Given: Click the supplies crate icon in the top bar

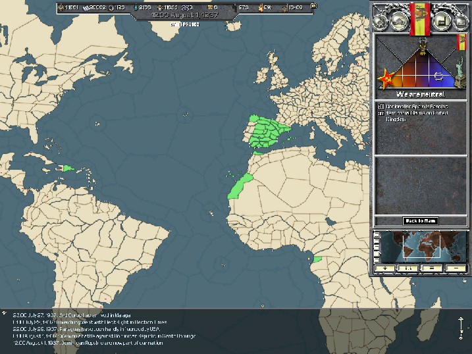Looking at the screenshot, I should click(160, 7).
